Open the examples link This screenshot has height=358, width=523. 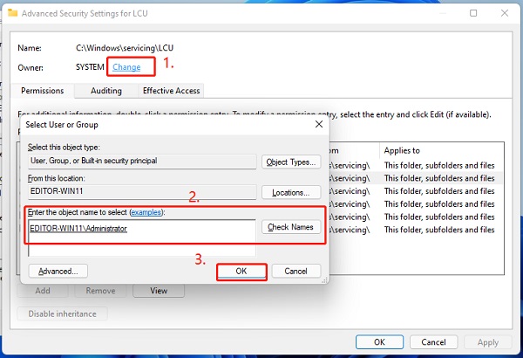[x=146, y=212]
